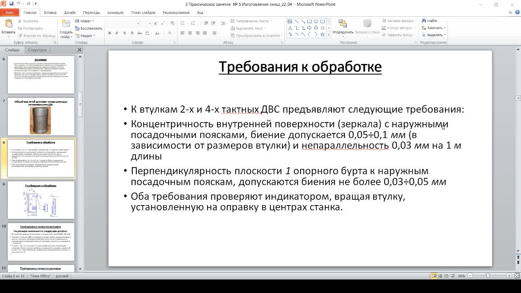
Task: Click Восстановить reset slide
Action: (88, 28)
